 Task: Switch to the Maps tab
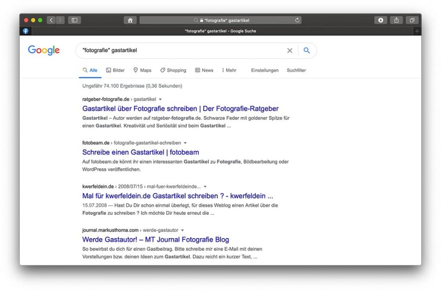pos(142,70)
